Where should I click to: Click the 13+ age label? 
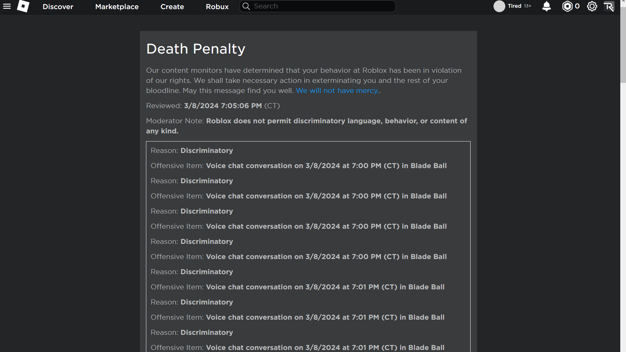point(528,6)
